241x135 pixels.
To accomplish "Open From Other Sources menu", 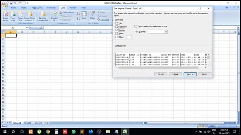I will click(29, 16).
